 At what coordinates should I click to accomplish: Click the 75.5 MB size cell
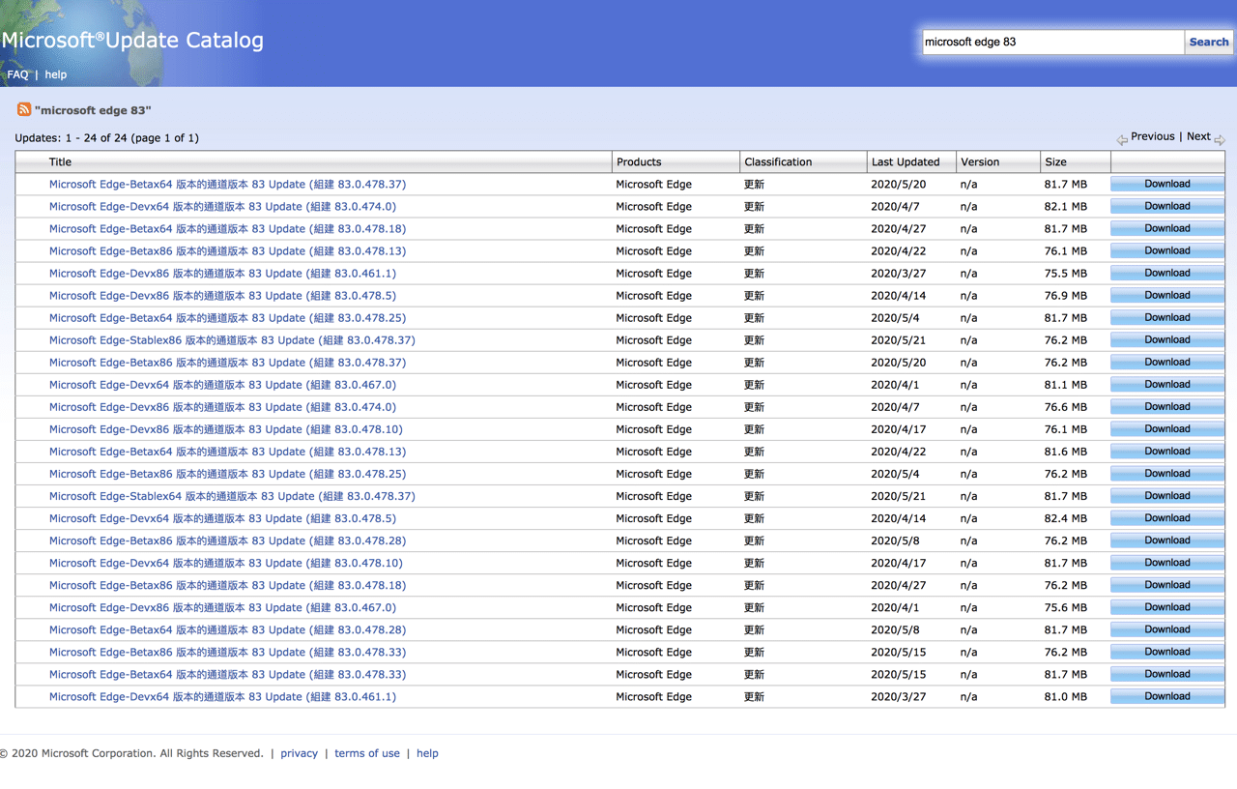tap(1065, 273)
